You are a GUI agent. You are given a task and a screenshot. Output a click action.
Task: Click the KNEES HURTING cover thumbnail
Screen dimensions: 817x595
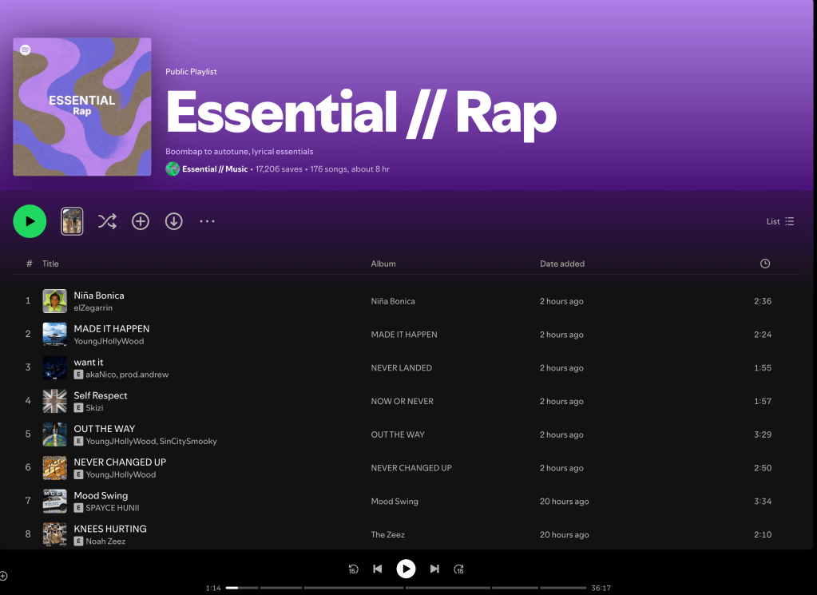55,534
